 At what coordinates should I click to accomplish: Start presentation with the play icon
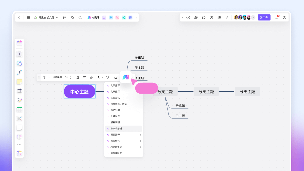click(x=188, y=17)
